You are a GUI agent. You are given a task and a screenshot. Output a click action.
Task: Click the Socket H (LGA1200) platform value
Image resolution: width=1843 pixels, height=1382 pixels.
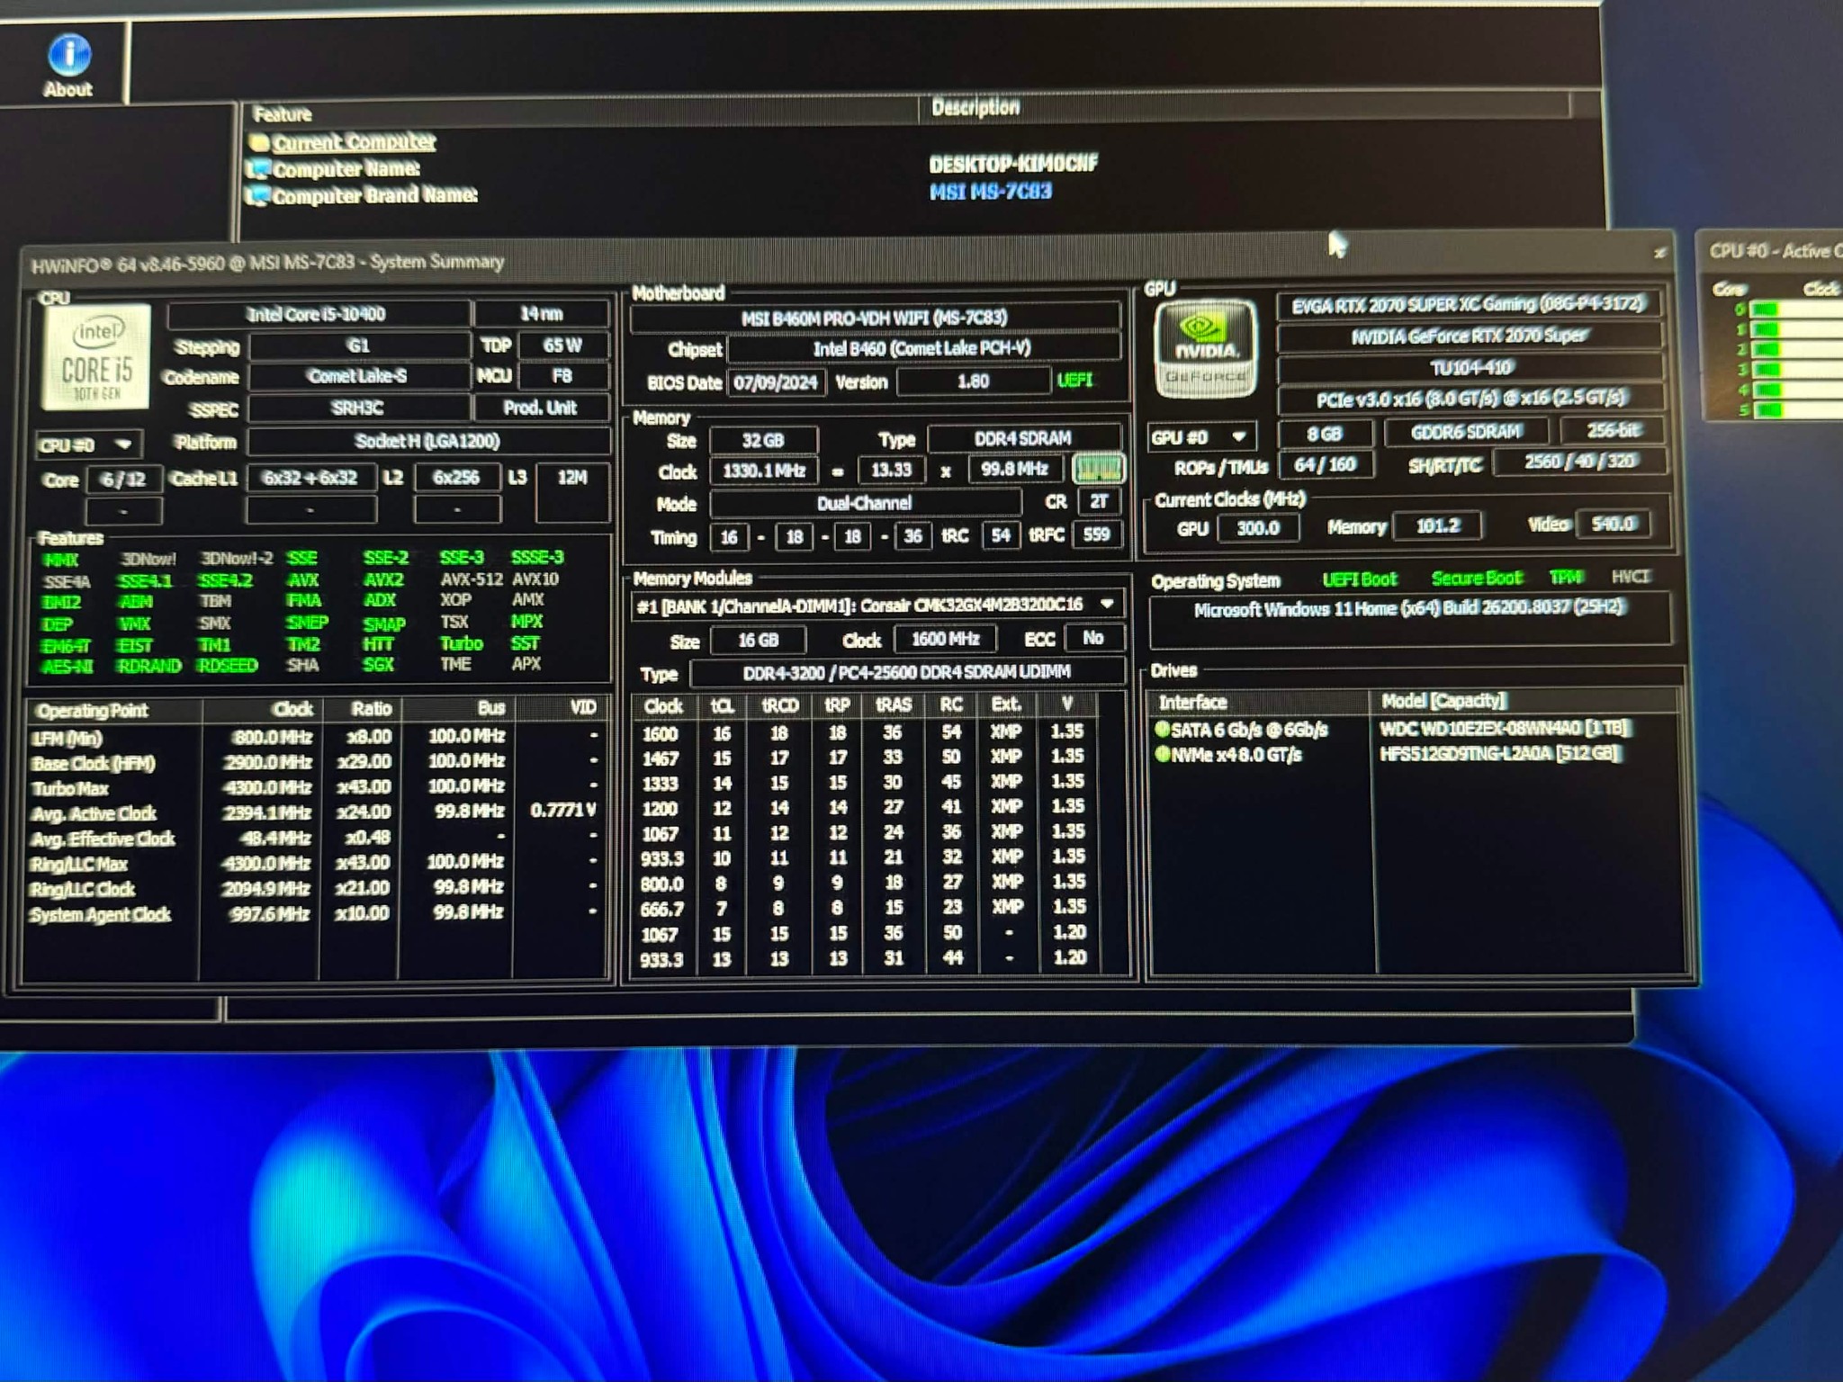[x=428, y=441]
